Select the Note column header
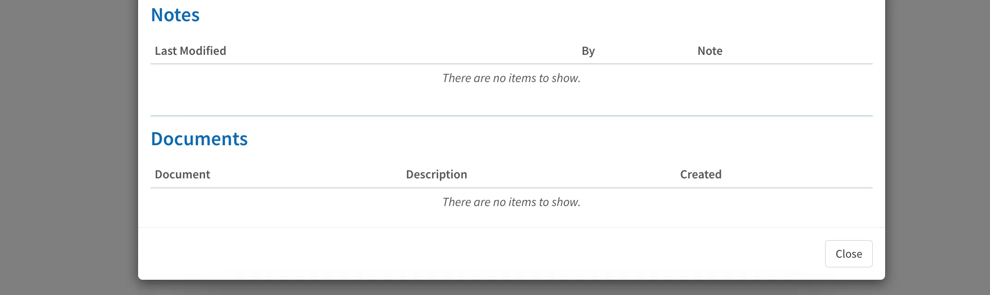Screen dimensions: 990x295 710,51
